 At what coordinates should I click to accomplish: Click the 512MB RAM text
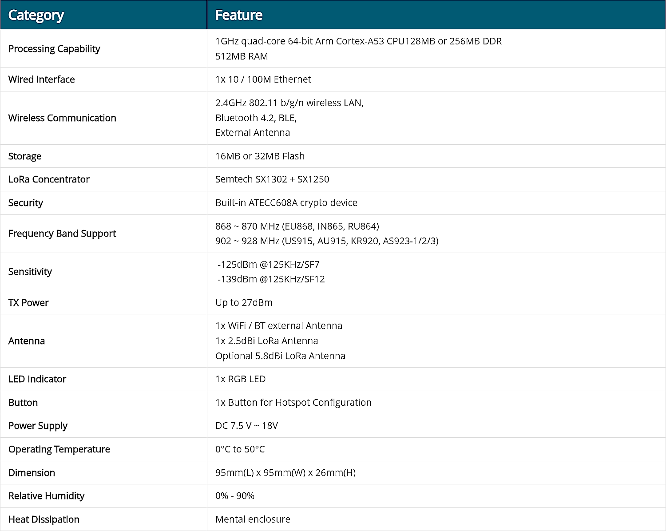242,56
